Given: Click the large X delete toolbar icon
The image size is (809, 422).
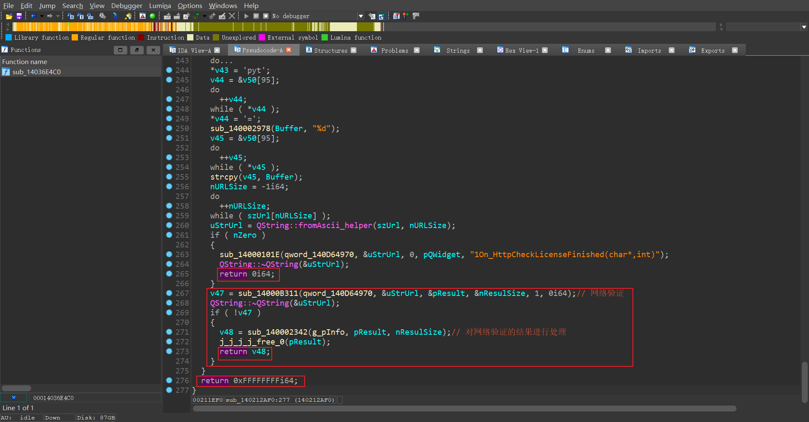Looking at the screenshot, I should click(x=232, y=16).
